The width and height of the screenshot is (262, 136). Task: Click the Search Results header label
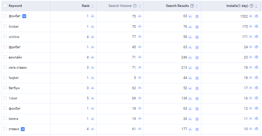click(x=177, y=6)
